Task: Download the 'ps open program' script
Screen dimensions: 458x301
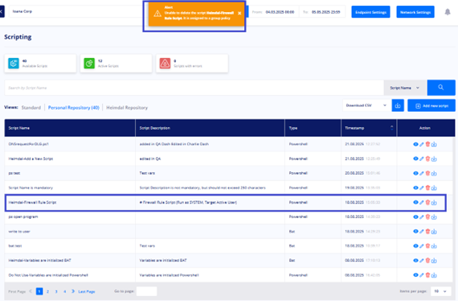Action: pos(434,217)
